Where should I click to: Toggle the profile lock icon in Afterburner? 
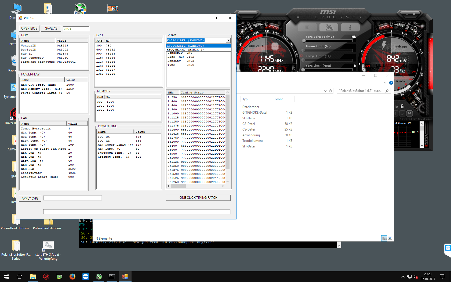(402, 106)
